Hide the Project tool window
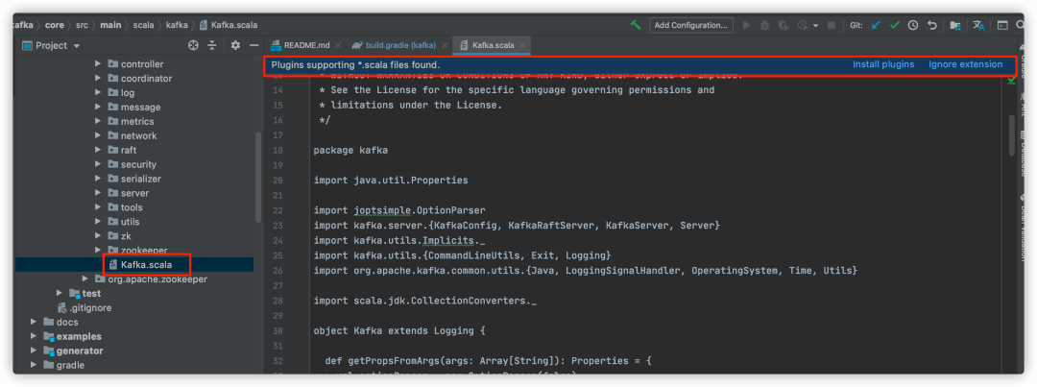The width and height of the screenshot is (1037, 387). 253,46
